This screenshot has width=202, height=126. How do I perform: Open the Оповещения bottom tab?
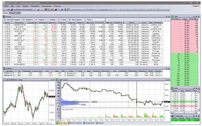coord(89,123)
